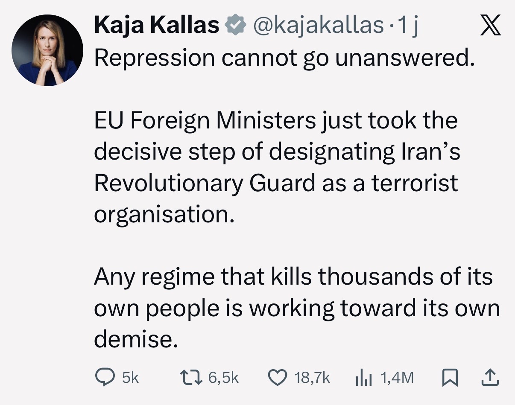Click the word 'organisation.' in the tweet
Viewport: 515px width, 405px height.
[164, 214]
